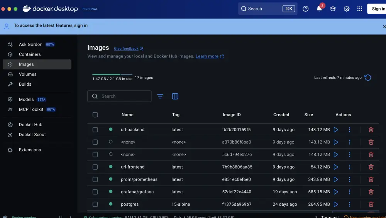
Task: Run the image with ID 5c6d794e0276
Action: pyautogui.click(x=336, y=154)
